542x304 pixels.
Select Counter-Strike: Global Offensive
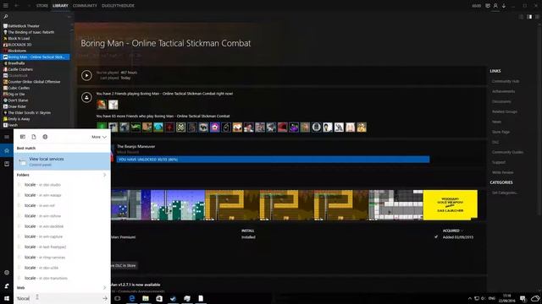pyautogui.click(x=34, y=82)
